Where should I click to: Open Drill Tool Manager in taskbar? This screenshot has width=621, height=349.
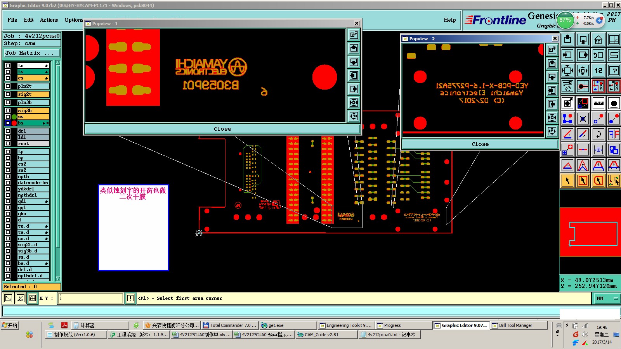[519, 325]
